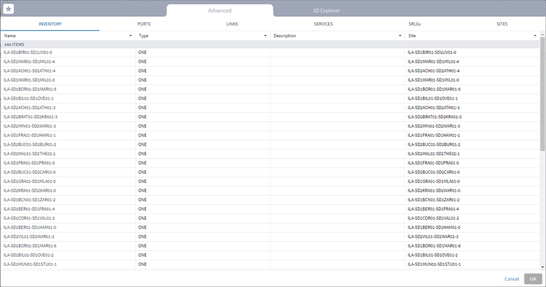Click the scrollbar up arrow

pyautogui.click(x=543, y=34)
